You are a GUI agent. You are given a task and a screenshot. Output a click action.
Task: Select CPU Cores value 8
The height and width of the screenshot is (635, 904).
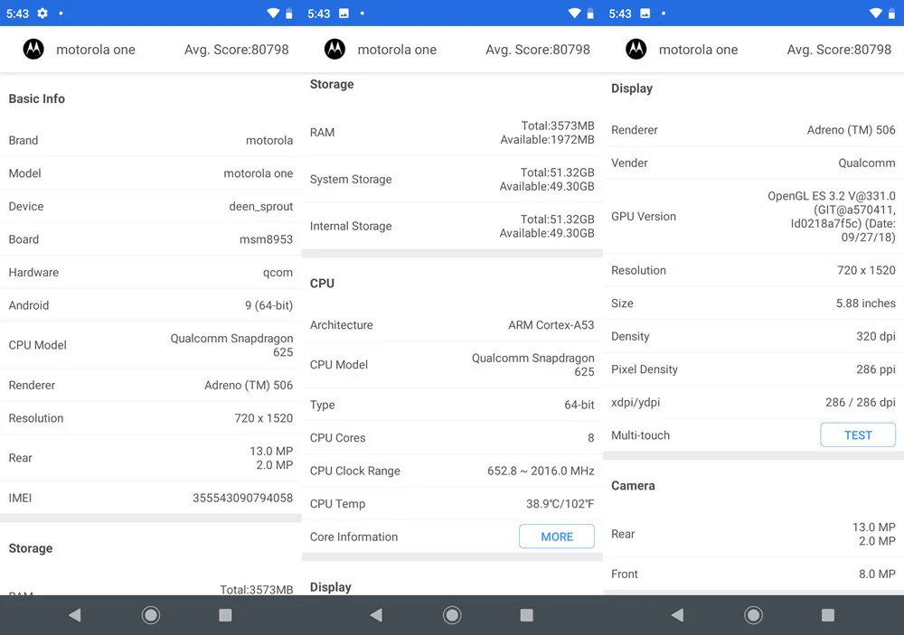point(591,438)
